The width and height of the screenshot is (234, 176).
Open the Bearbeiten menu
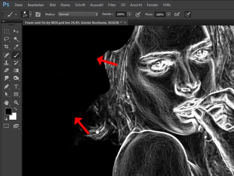click(36, 5)
